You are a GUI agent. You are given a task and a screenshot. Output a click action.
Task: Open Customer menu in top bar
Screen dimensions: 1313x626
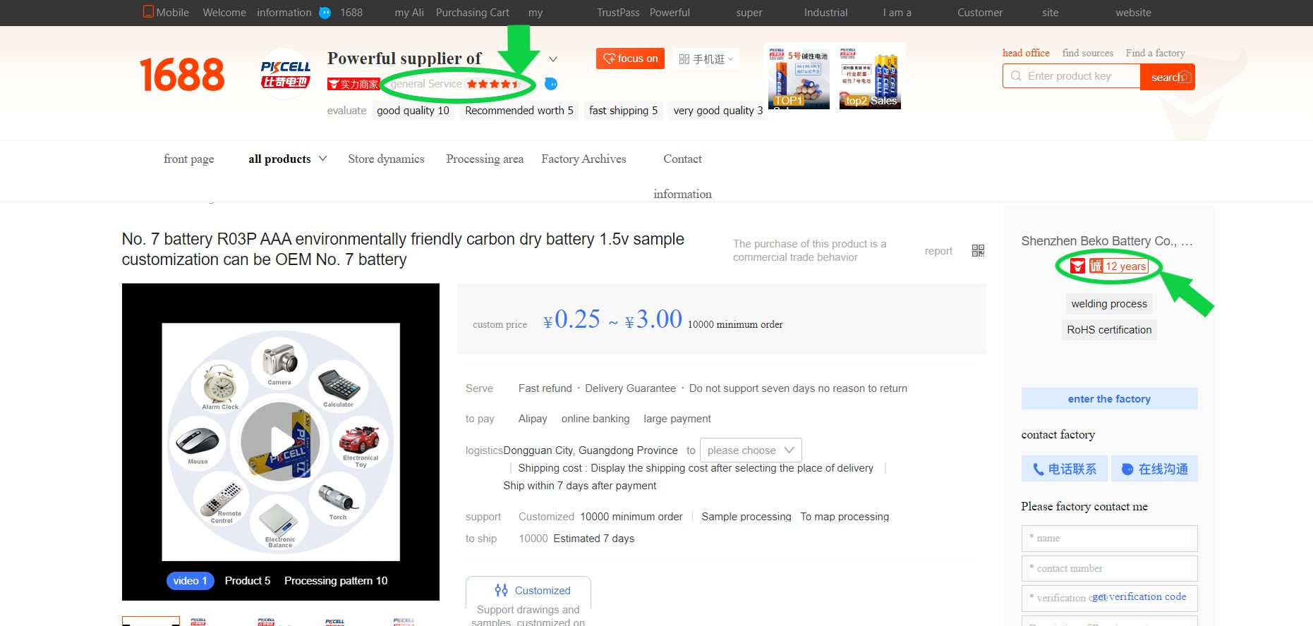979,13
